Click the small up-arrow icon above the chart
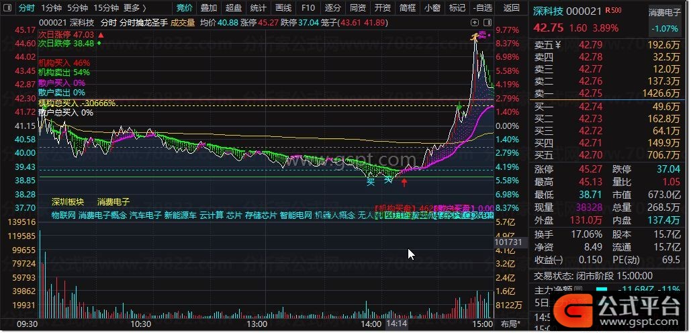Screen dimensions: 691x333 (474, 22)
